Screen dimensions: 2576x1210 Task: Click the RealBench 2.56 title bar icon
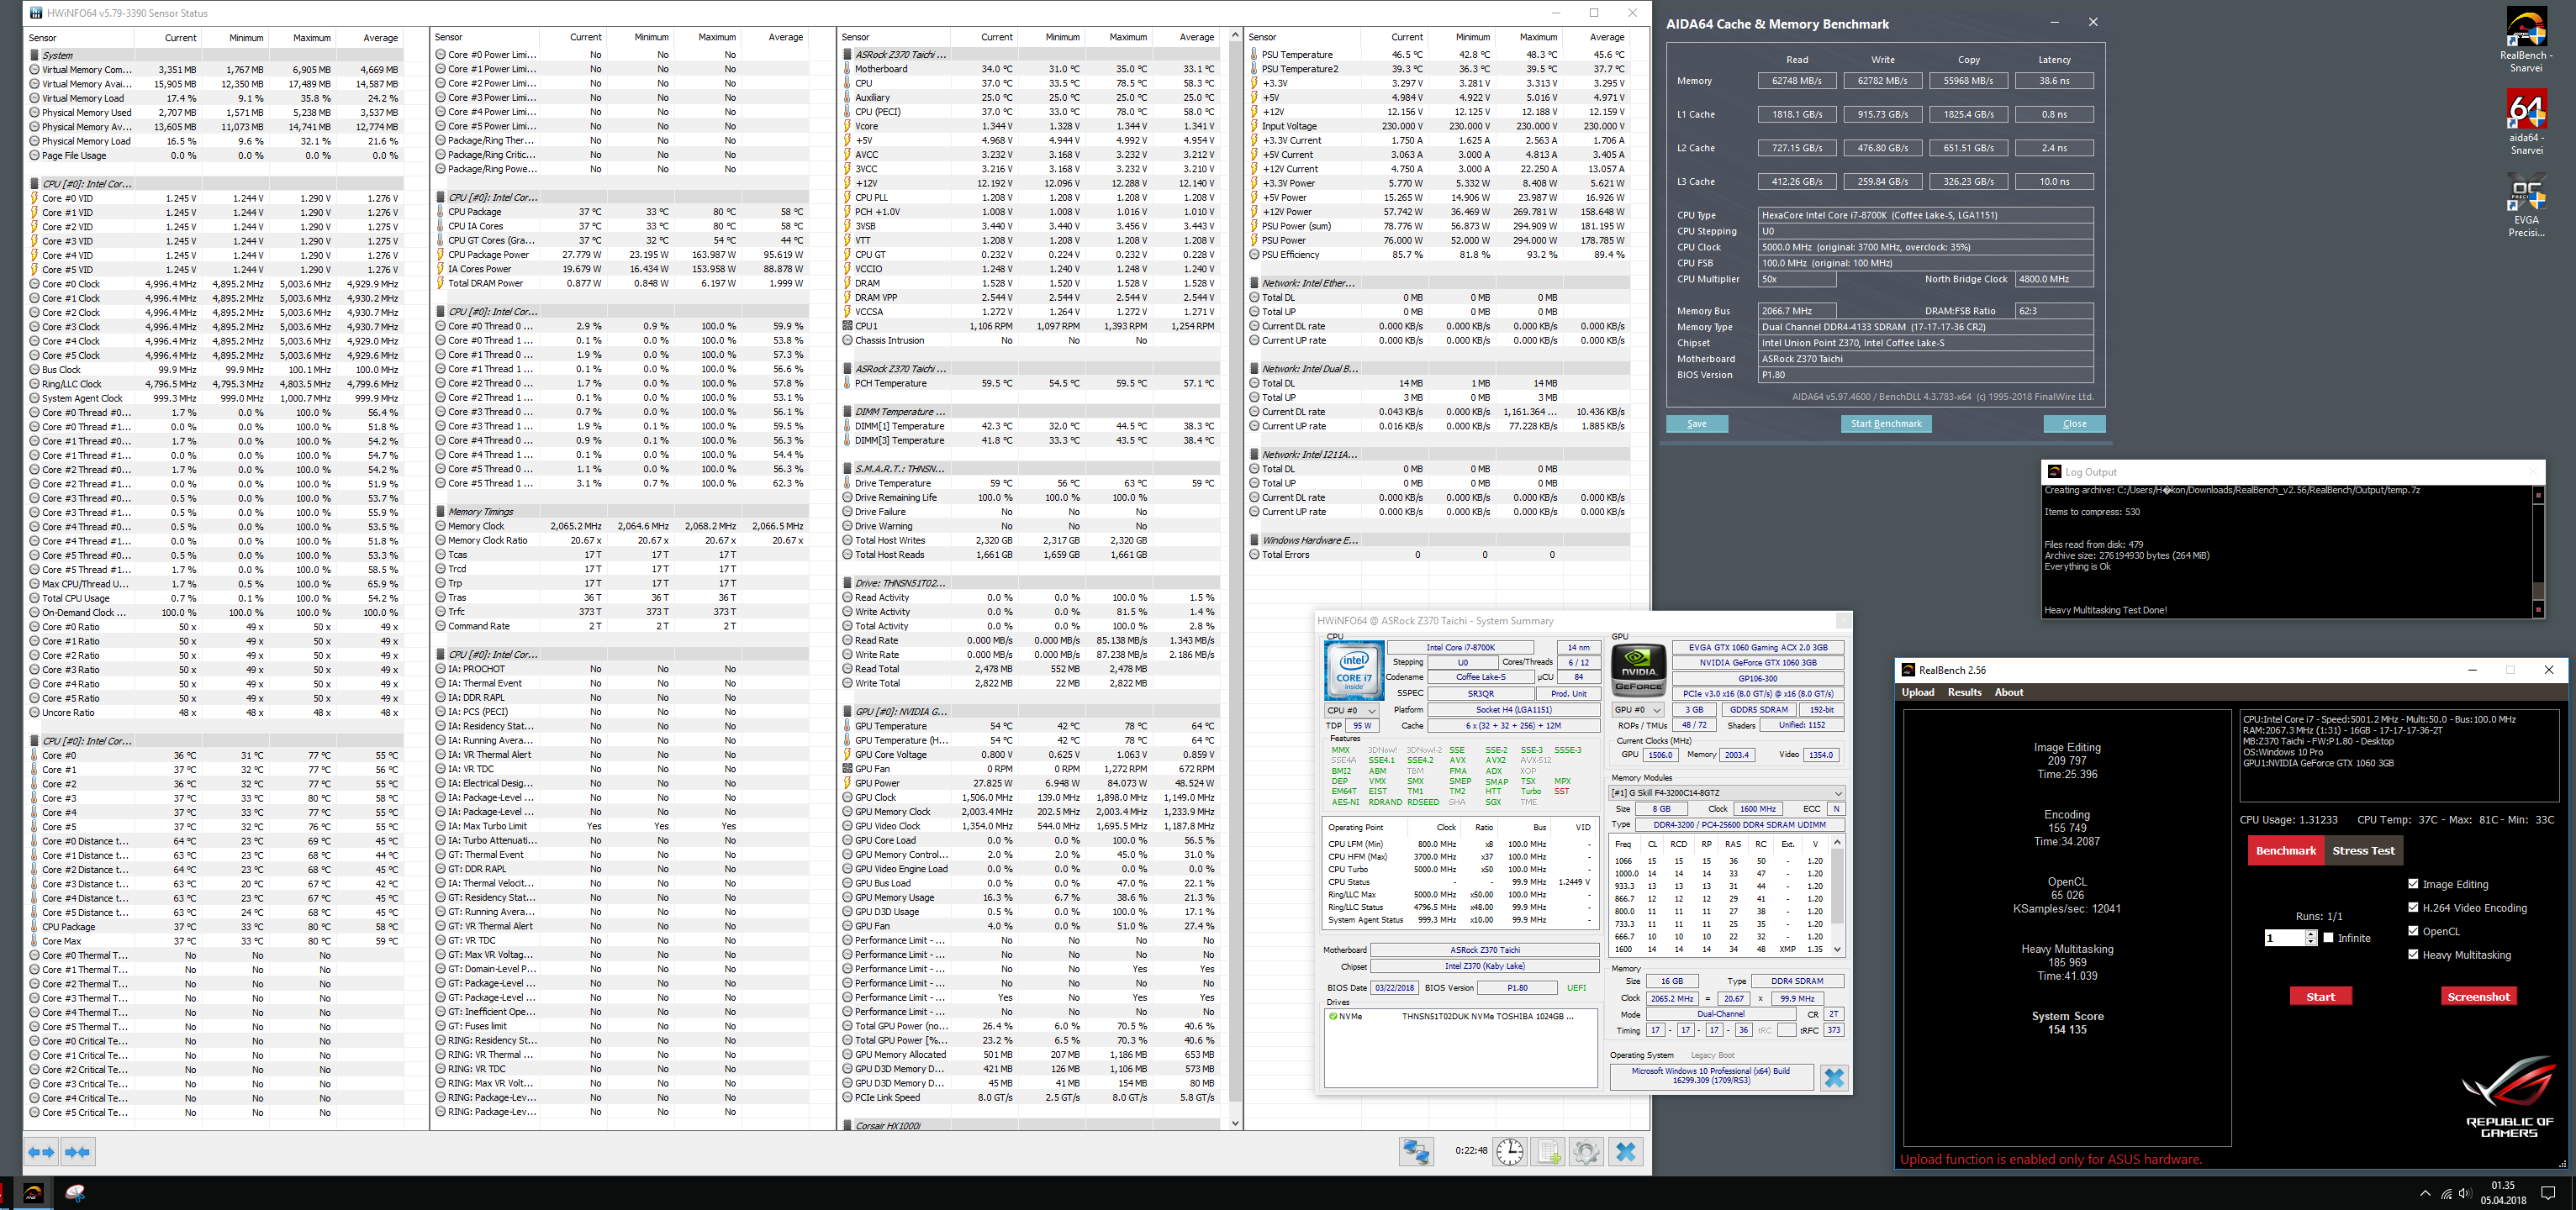1908,671
